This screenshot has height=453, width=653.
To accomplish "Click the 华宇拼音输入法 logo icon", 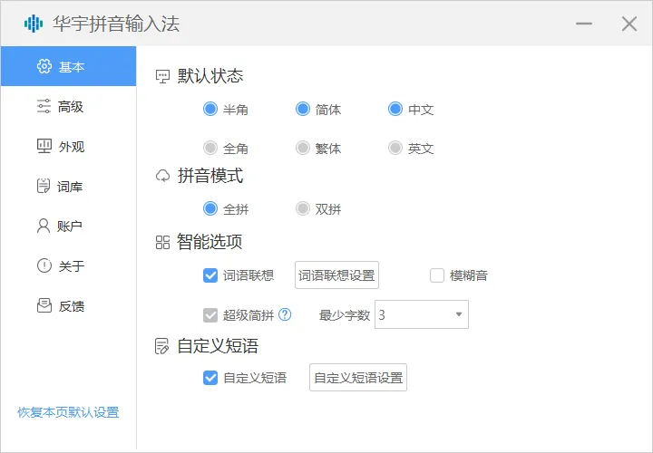I will 34,24.
